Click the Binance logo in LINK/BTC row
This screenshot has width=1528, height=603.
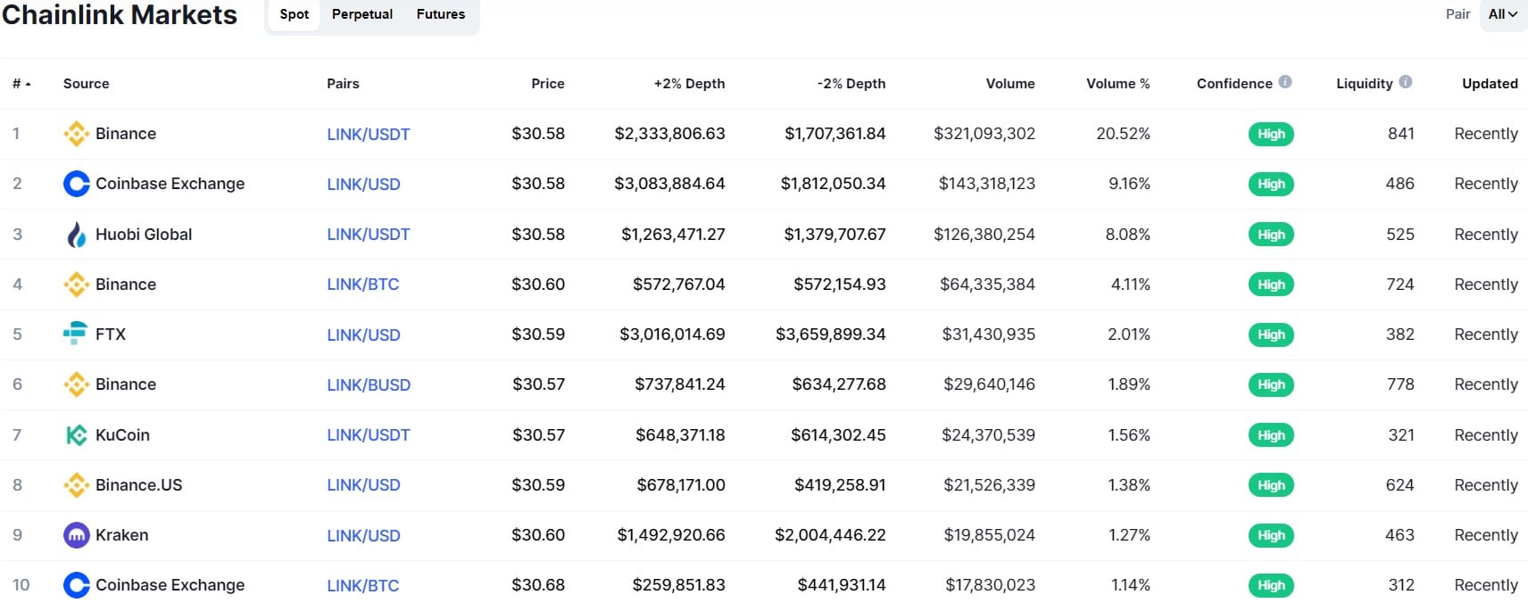click(x=77, y=285)
